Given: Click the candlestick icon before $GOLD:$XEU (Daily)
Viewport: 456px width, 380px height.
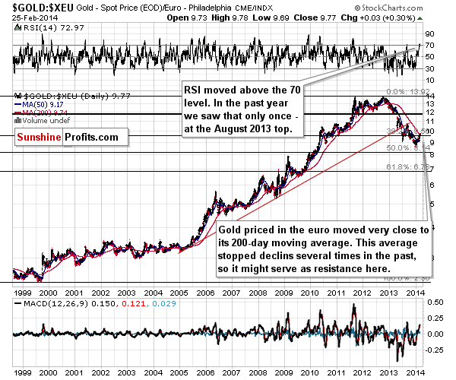Looking at the screenshot, I should point(18,96).
